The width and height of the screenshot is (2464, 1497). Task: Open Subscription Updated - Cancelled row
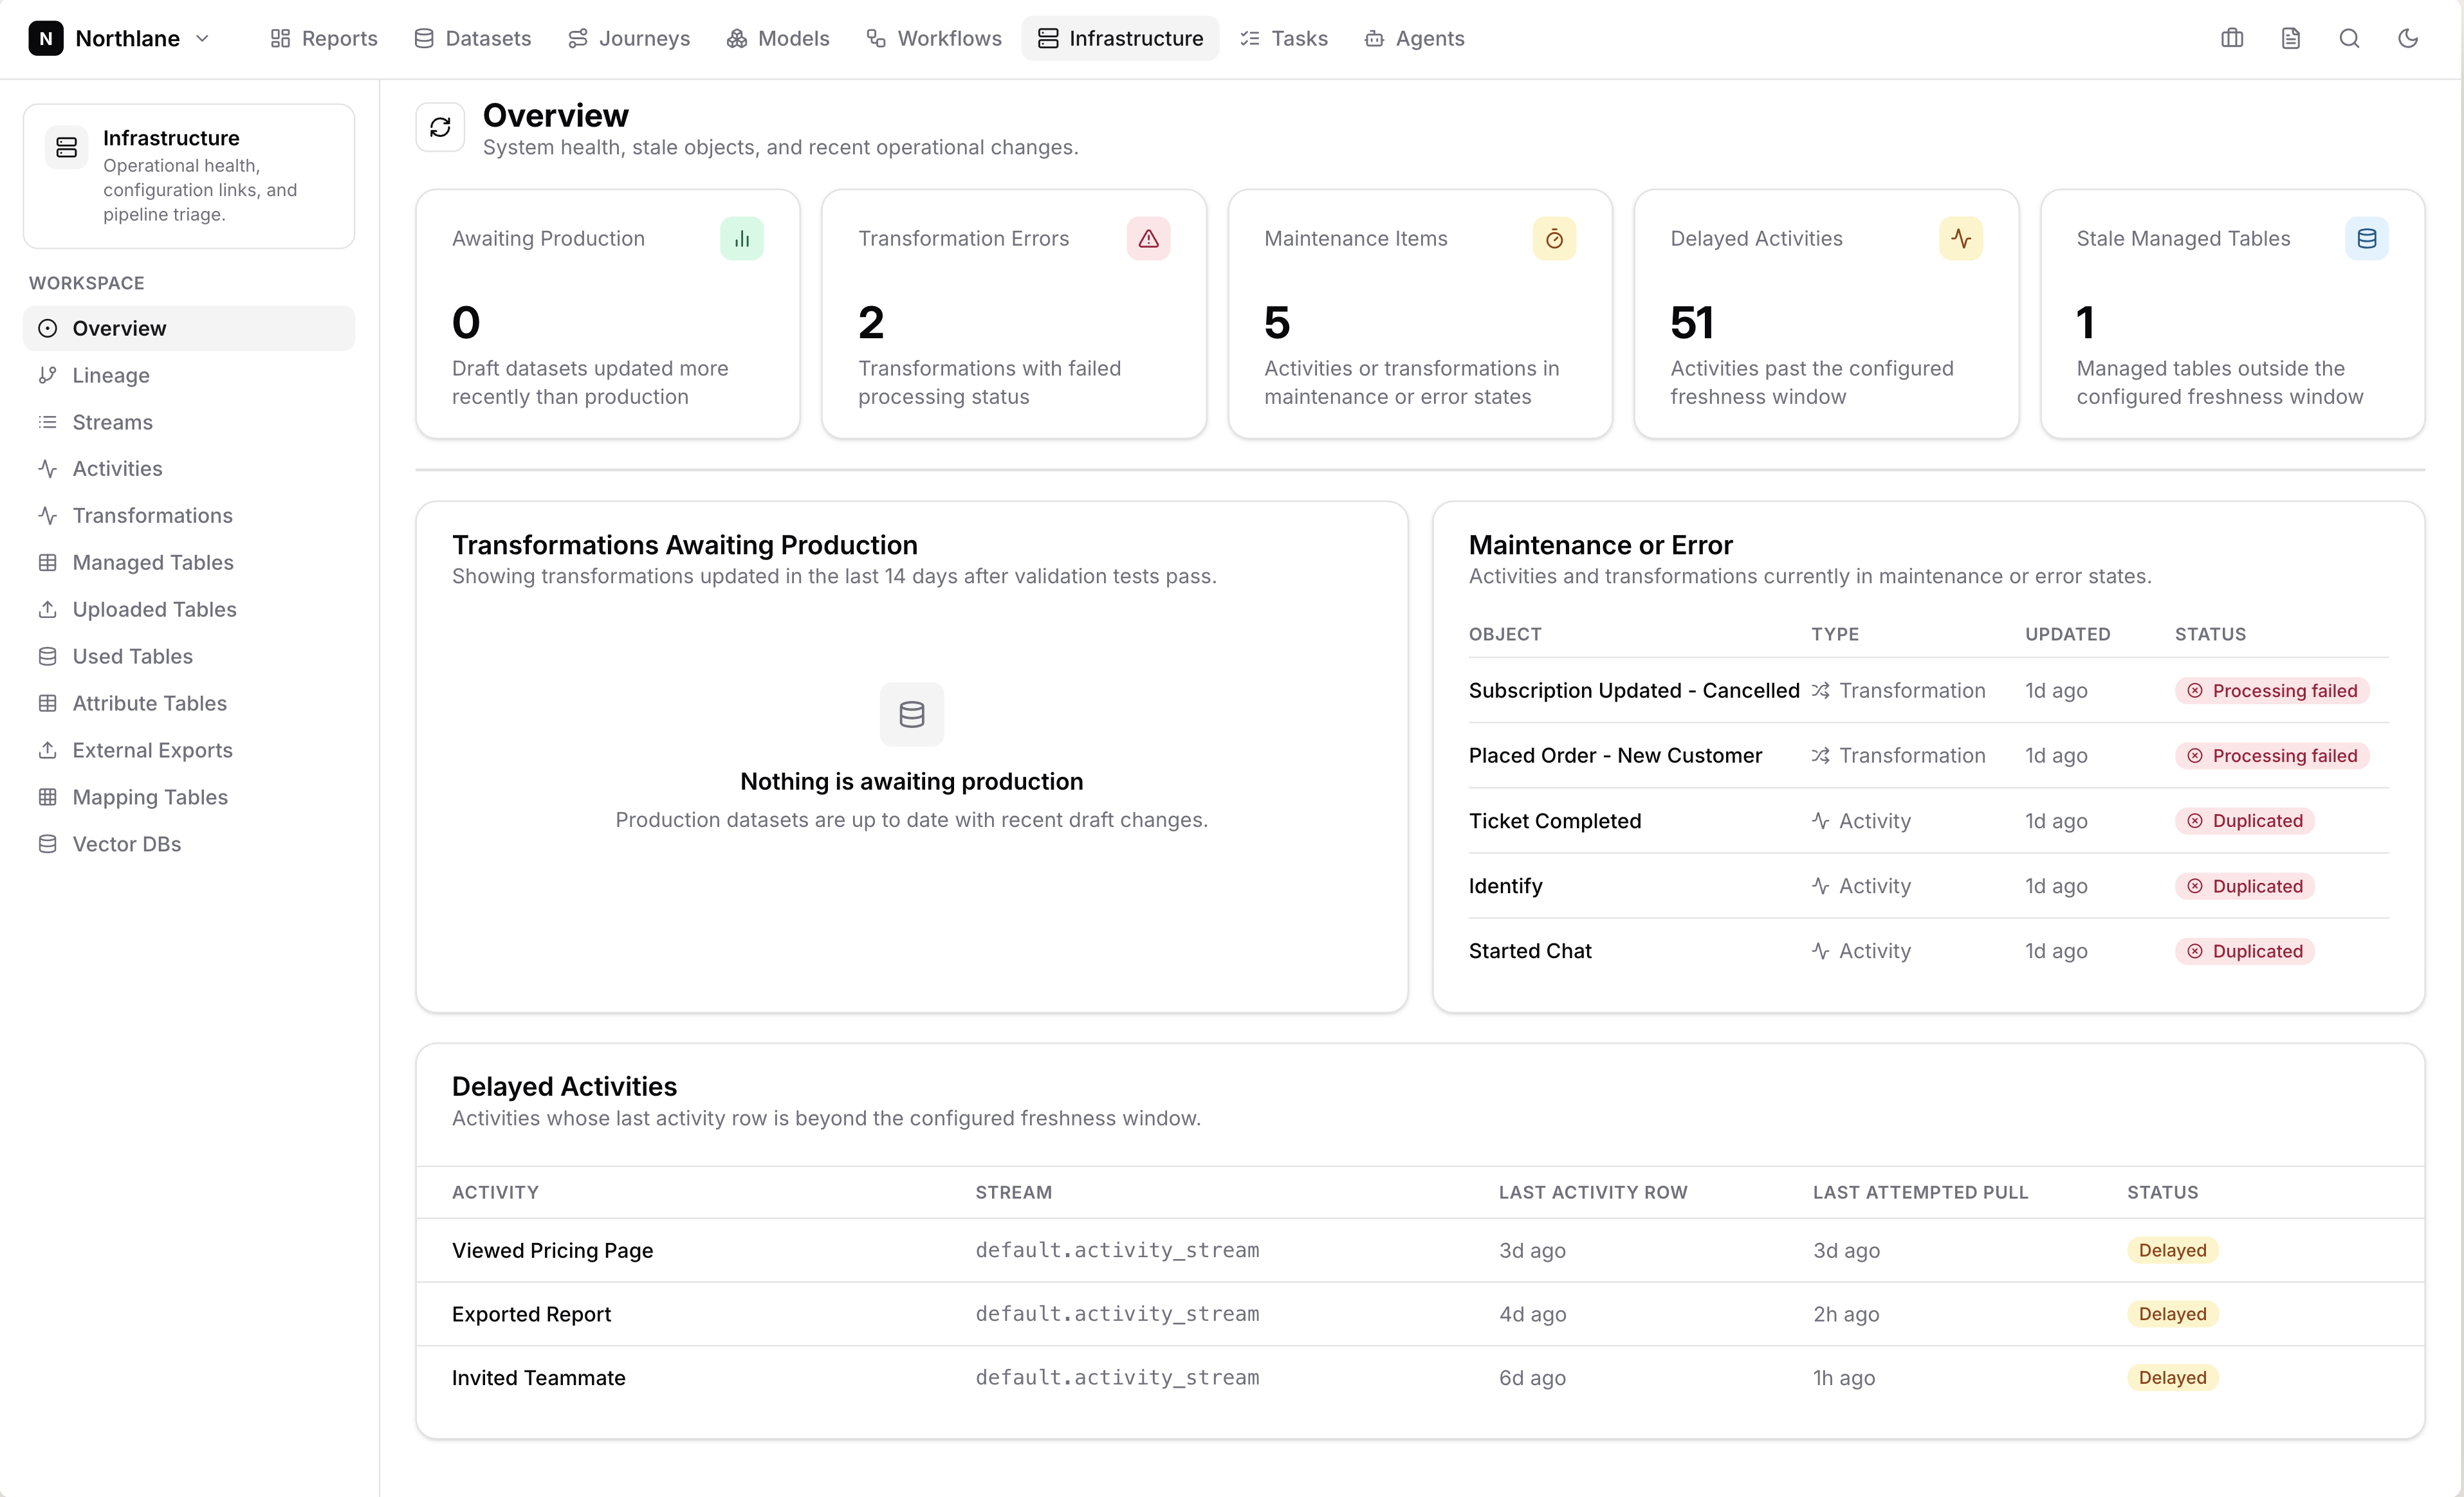(1928, 691)
